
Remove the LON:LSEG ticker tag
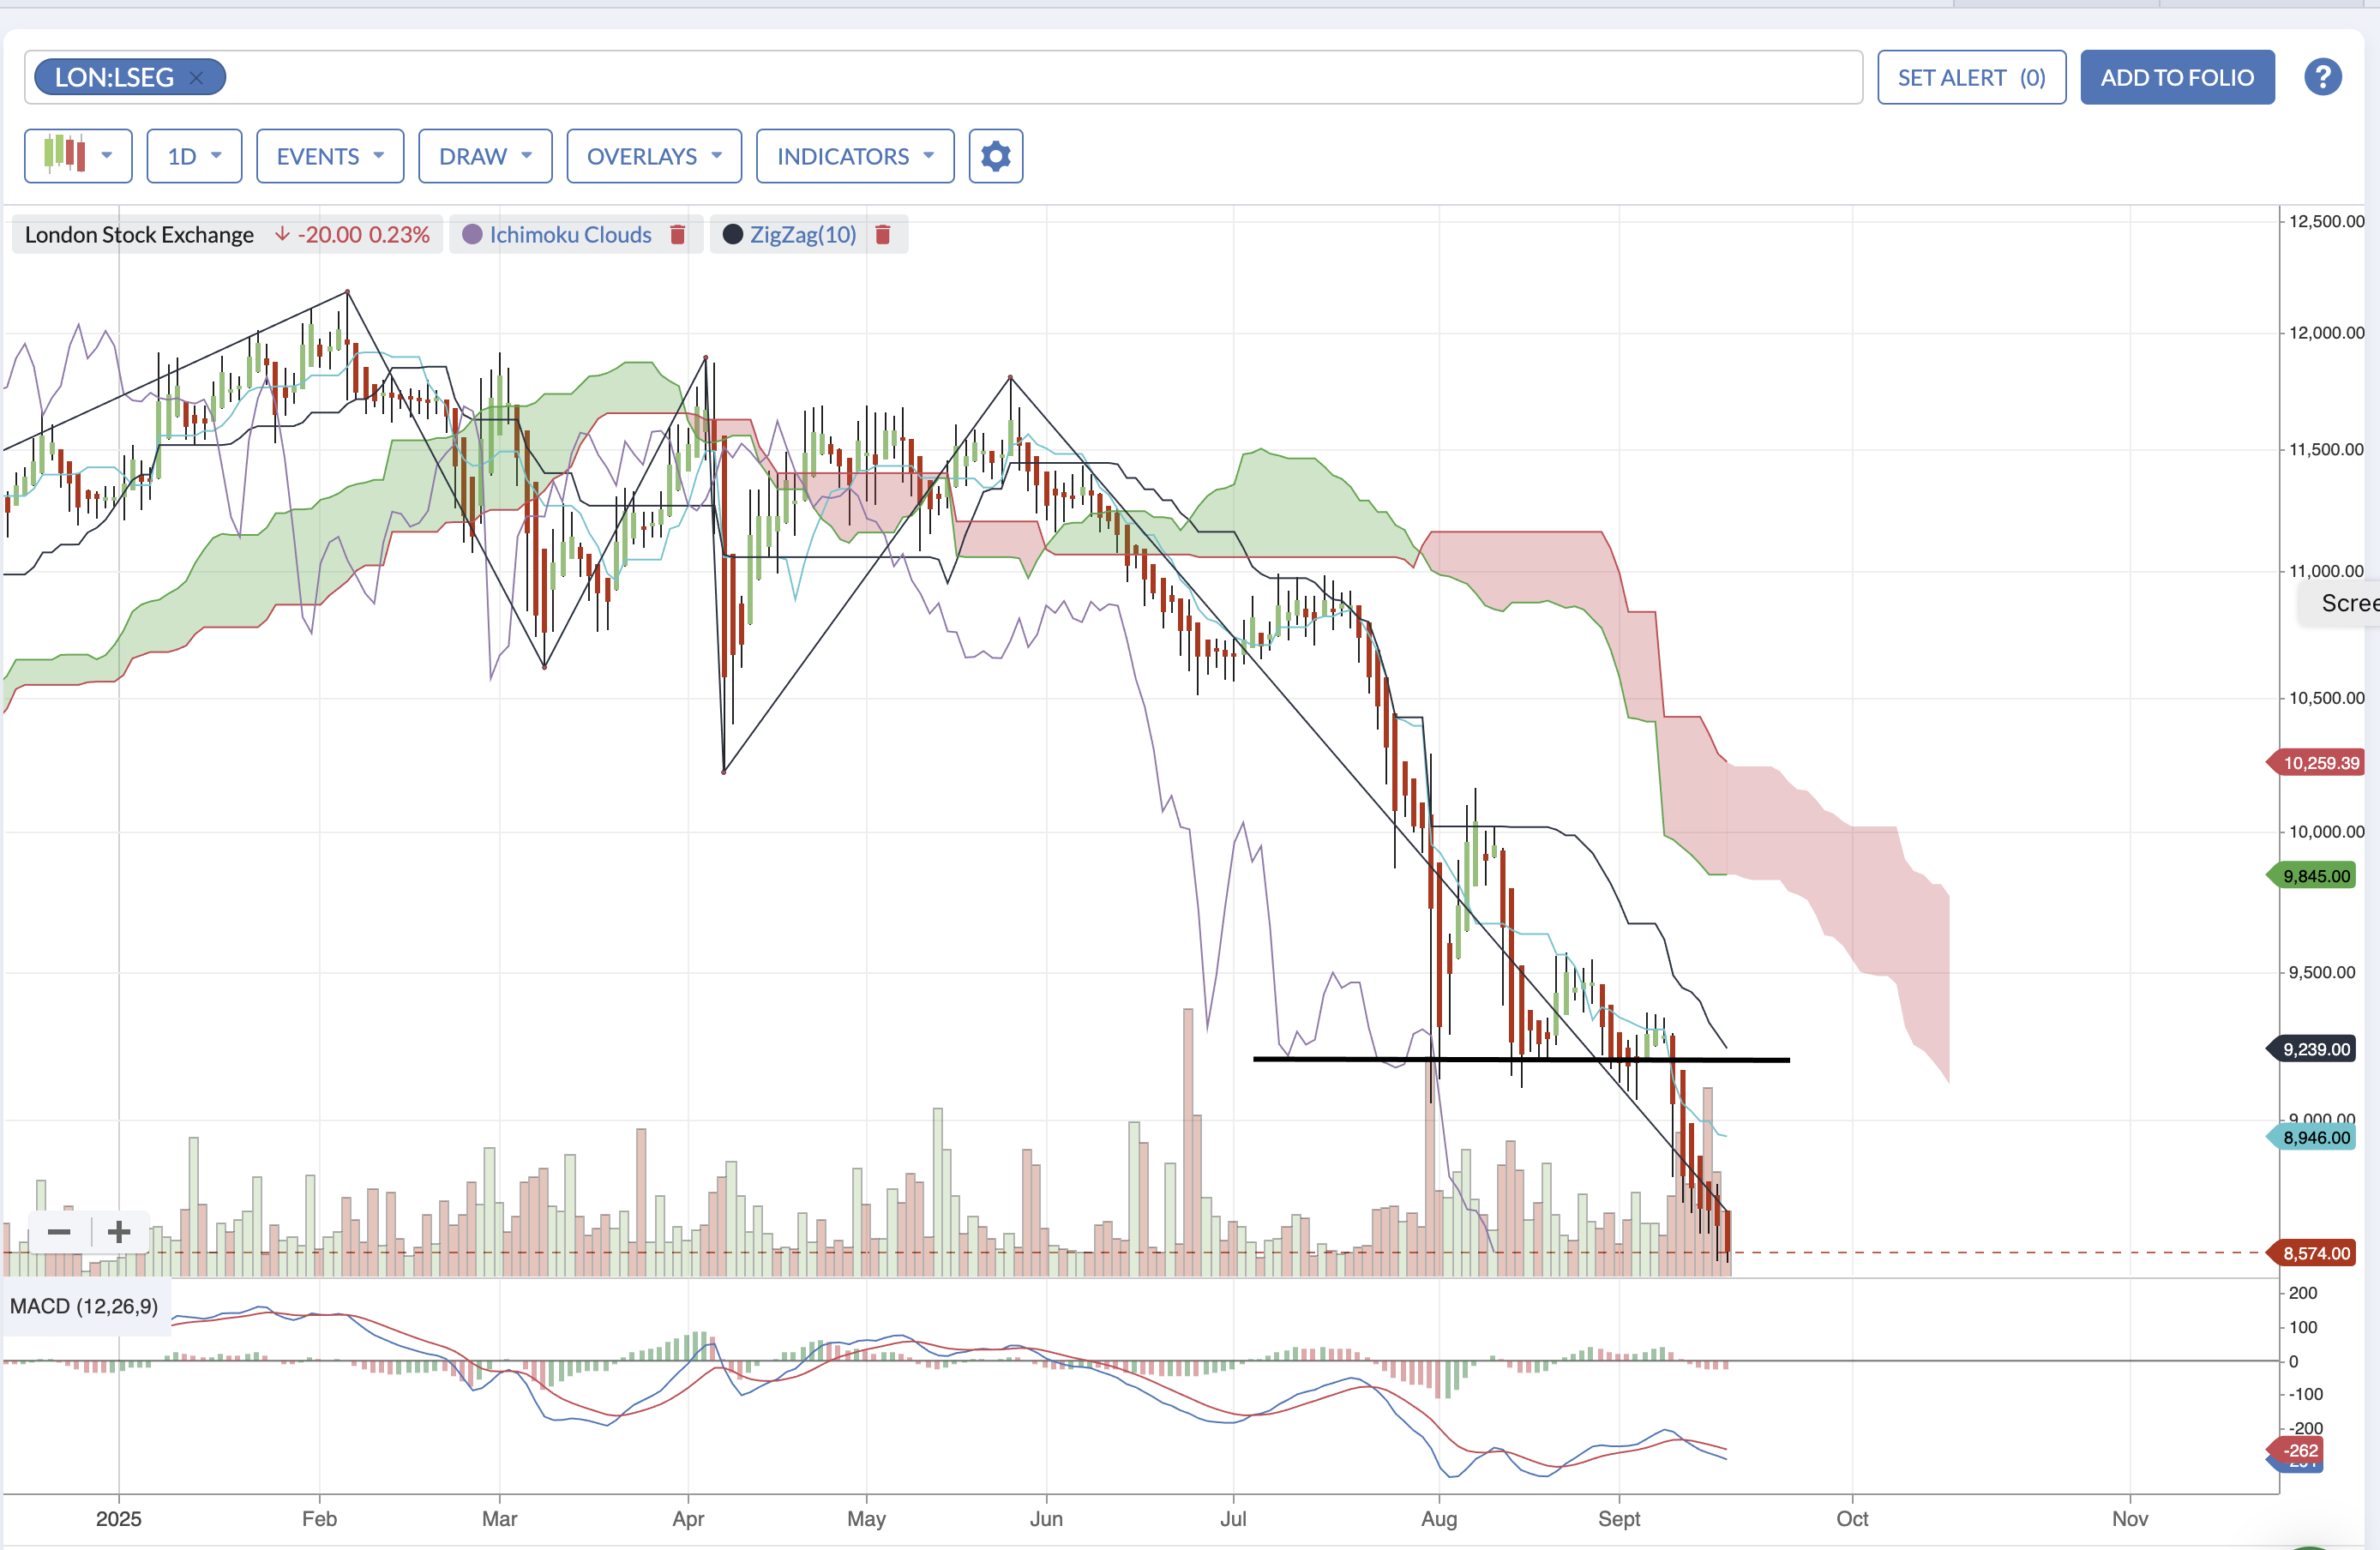point(196,78)
